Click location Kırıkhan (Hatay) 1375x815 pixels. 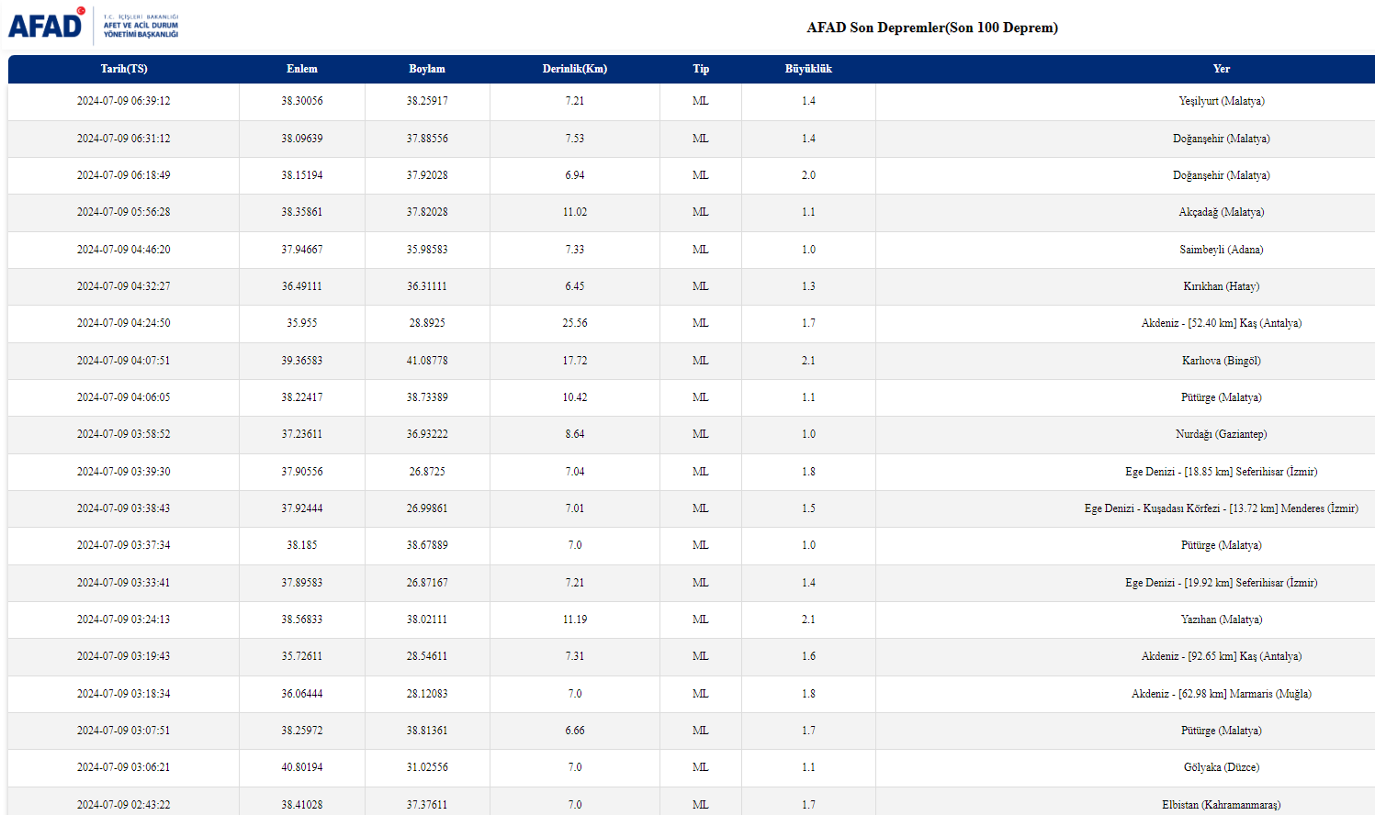[x=1222, y=286]
